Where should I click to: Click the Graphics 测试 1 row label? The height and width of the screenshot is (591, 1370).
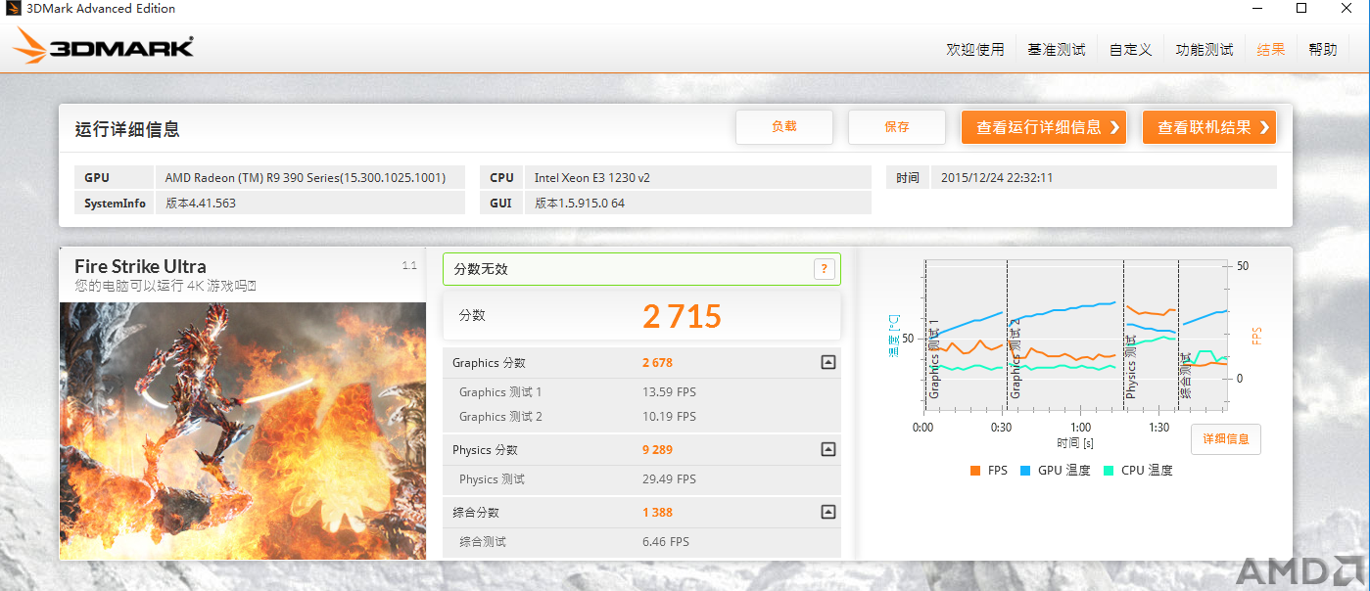tap(500, 392)
